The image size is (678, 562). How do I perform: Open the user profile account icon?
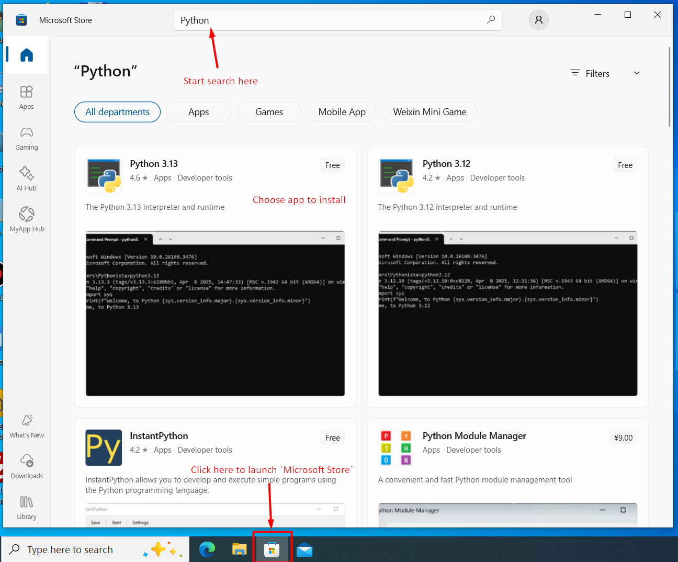[538, 20]
